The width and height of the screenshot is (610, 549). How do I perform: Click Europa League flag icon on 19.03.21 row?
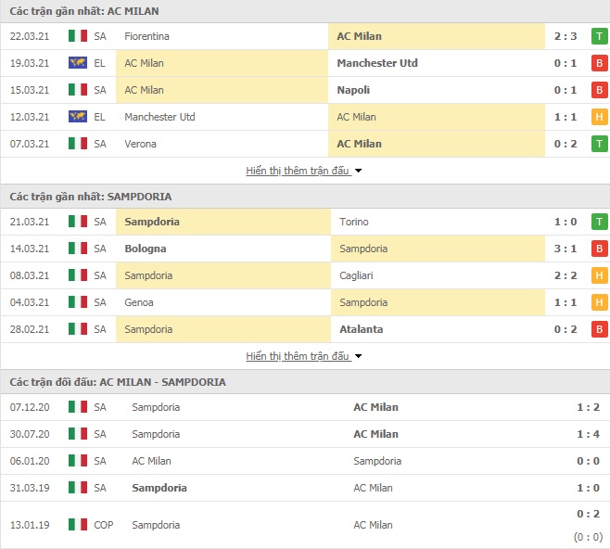coord(78,63)
